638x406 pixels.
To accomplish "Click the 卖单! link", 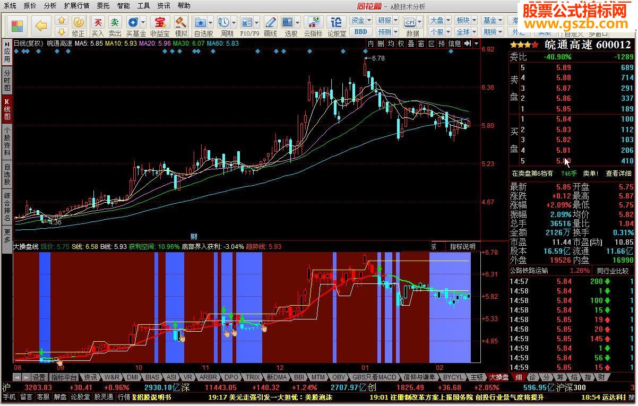I will point(590,173).
